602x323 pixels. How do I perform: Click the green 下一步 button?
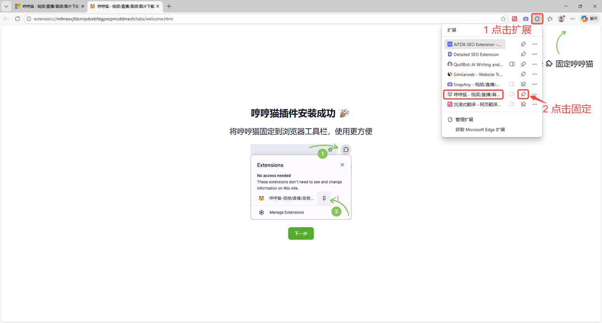pos(301,233)
